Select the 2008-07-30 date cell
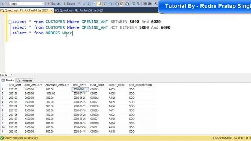 80,127
